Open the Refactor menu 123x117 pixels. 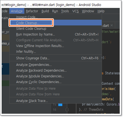pyautogui.click(x=32, y=11)
